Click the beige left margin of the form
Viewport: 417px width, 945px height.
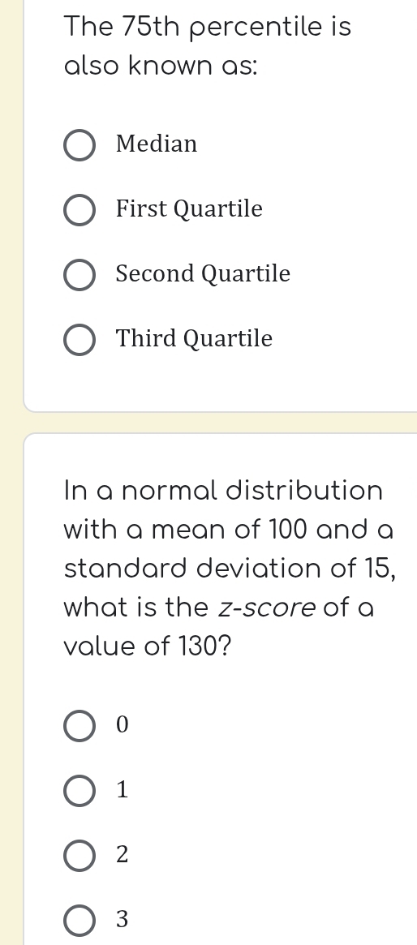[x=11, y=472]
